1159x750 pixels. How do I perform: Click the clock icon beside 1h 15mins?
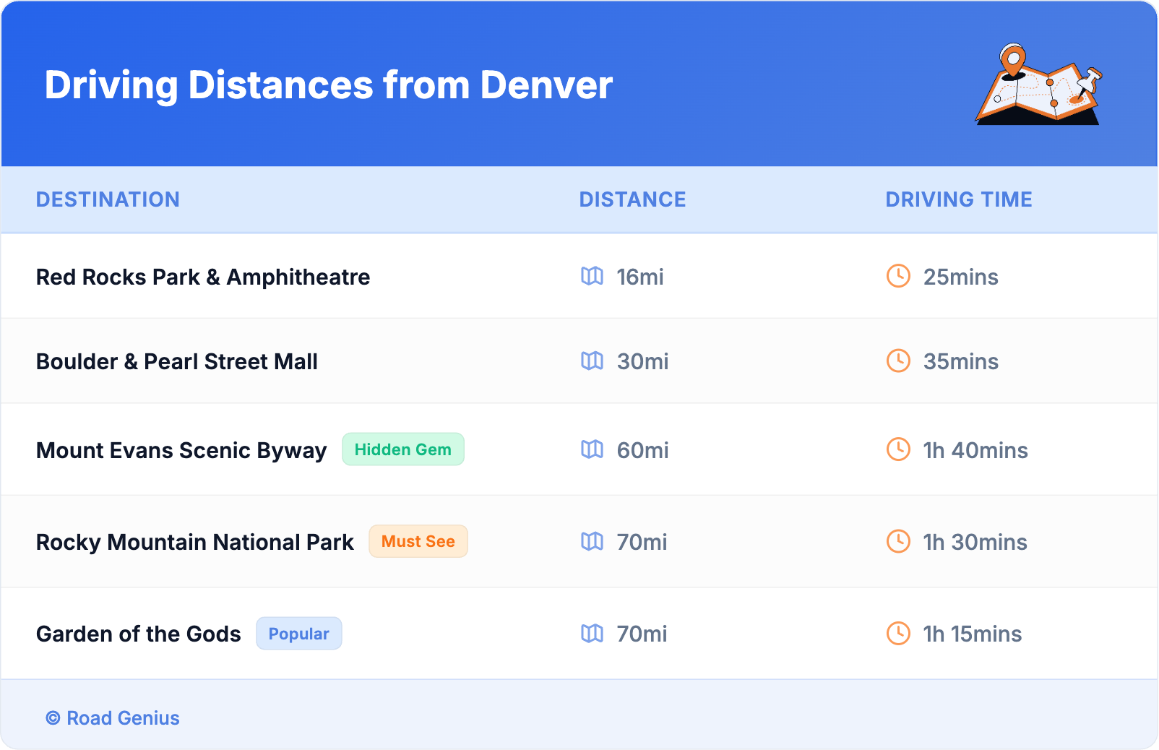898,634
